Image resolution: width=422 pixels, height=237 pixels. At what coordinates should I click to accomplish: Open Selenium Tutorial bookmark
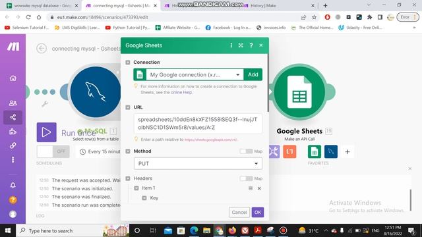(26, 28)
